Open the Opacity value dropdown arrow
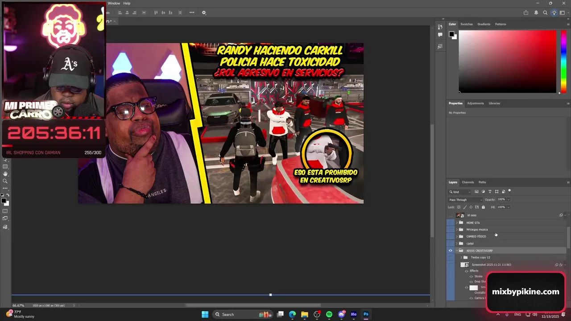The image size is (571, 321). 509,200
